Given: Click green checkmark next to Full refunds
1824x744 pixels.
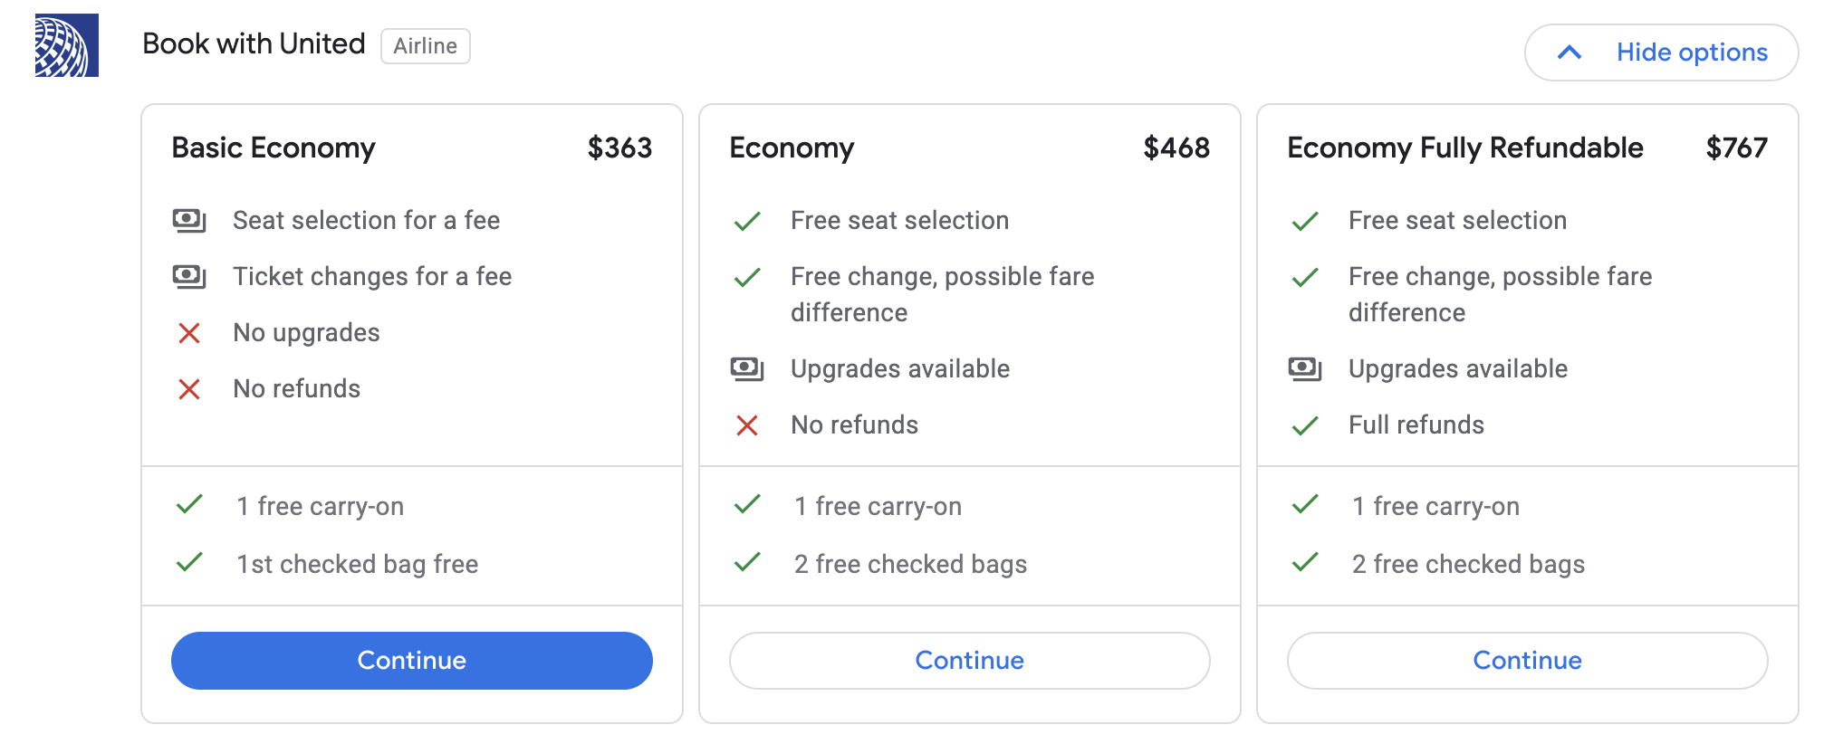Looking at the screenshot, I should (1305, 425).
